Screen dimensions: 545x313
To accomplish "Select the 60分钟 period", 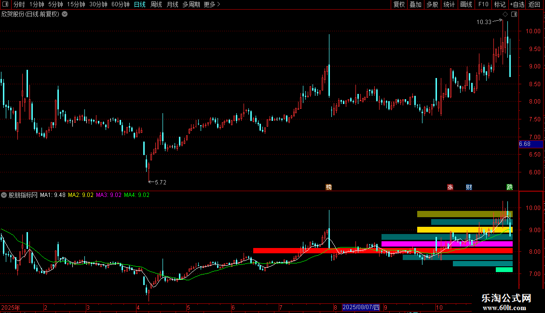I will (120, 4).
